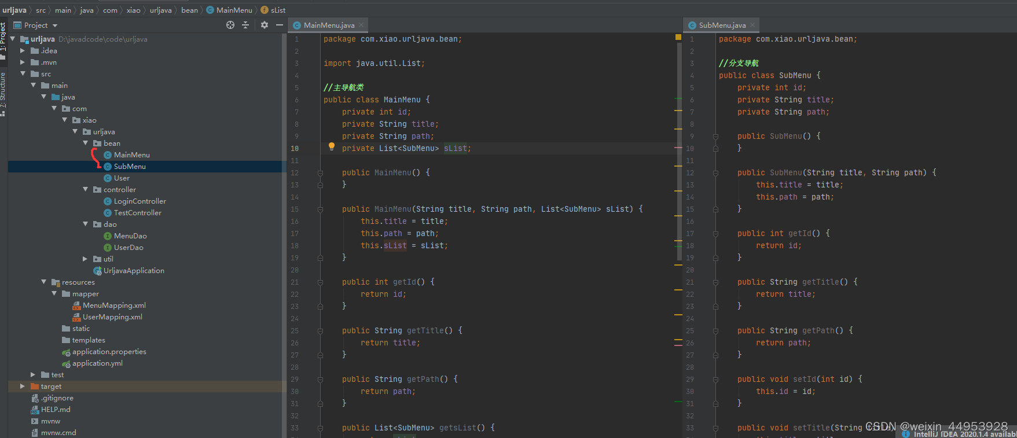The height and width of the screenshot is (438, 1017).
Task: Open LoginController class
Action: pos(139,201)
